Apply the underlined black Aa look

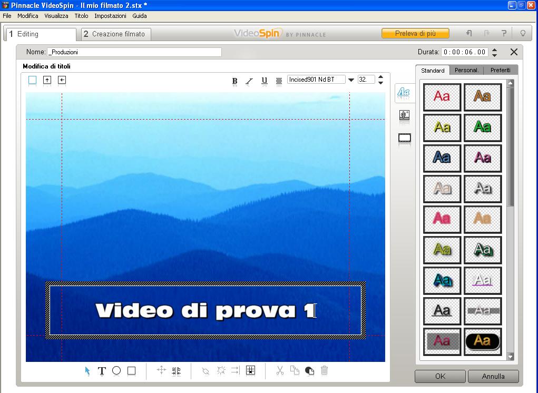(x=442, y=311)
